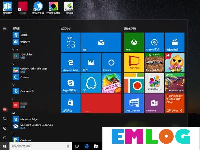Open File Explorer from the taskbar
Image resolution: width=200 pixels, height=150 pixels.
[x=96, y=146]
